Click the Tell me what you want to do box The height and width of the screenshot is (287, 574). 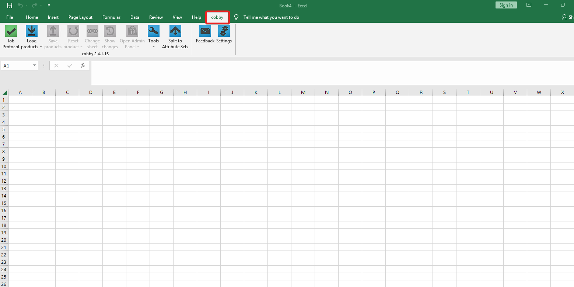click(x=271, y=17)
